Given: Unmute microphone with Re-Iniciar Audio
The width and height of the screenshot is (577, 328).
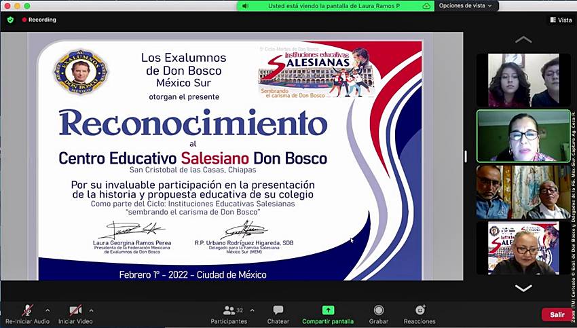Looking at the screenshot, I should coord(27,310).
